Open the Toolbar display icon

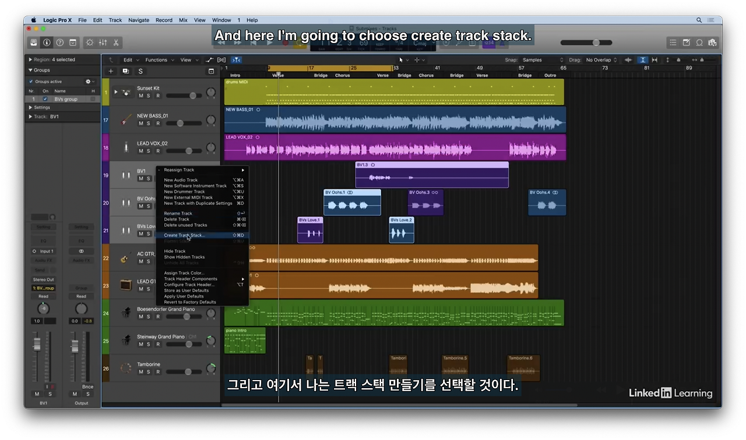73,42
